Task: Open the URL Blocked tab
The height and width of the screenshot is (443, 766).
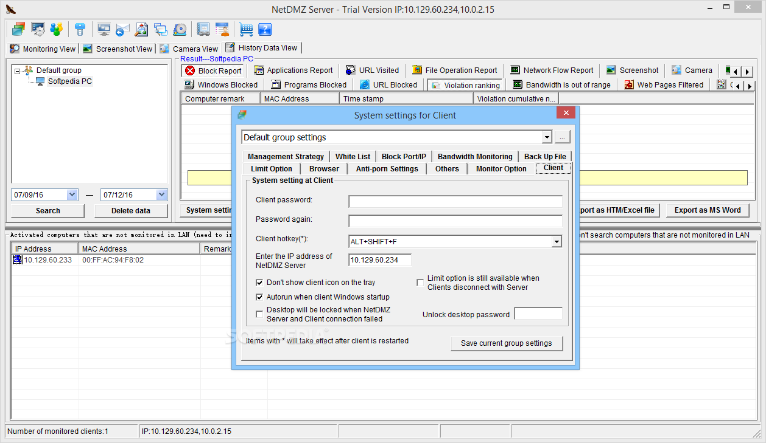Action: click(x=388, y=85)
